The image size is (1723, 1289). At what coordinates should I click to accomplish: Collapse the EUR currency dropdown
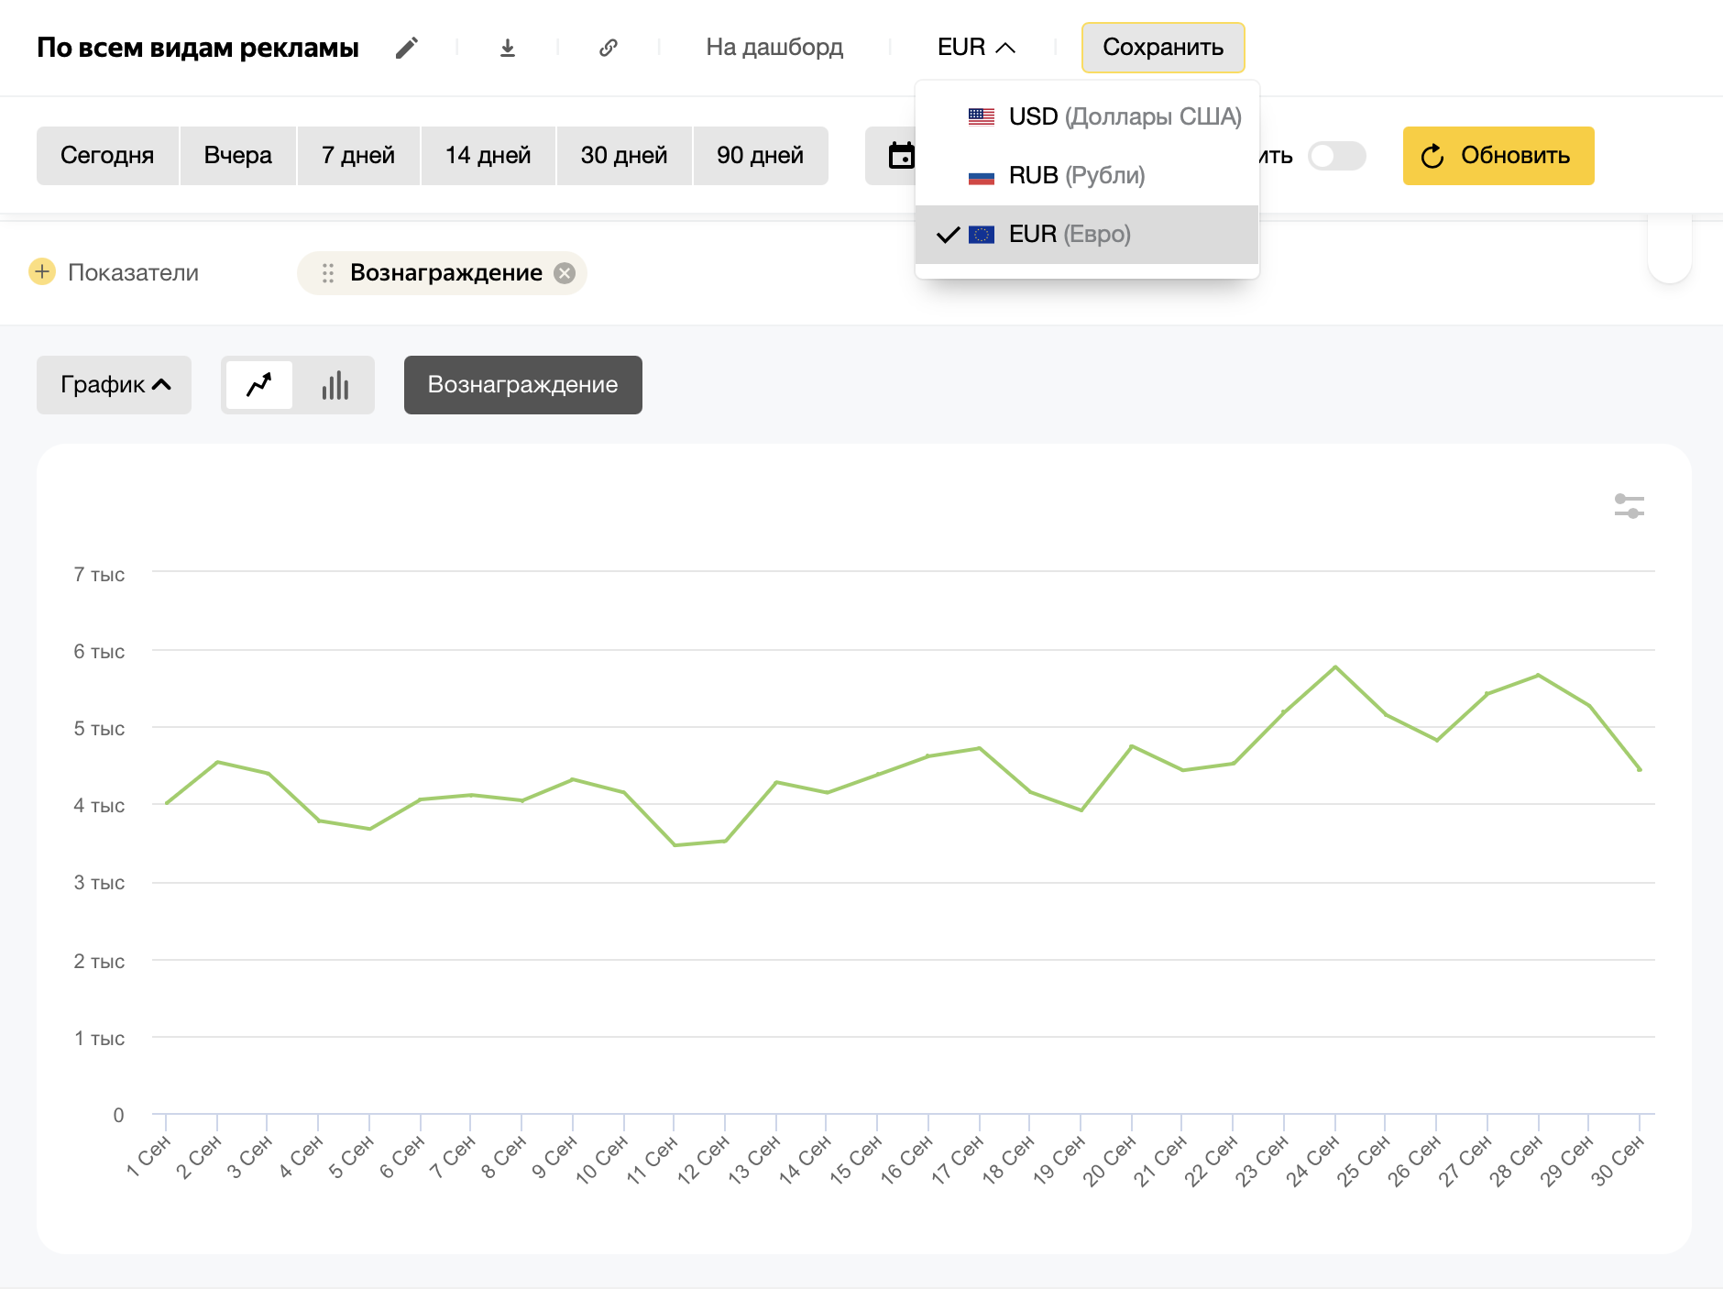click(976, 48)
